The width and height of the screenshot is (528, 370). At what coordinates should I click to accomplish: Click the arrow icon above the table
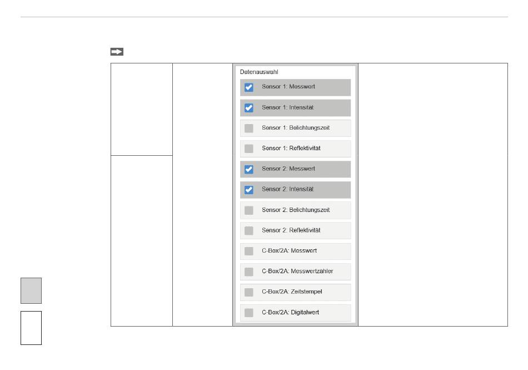coord(116,52)
